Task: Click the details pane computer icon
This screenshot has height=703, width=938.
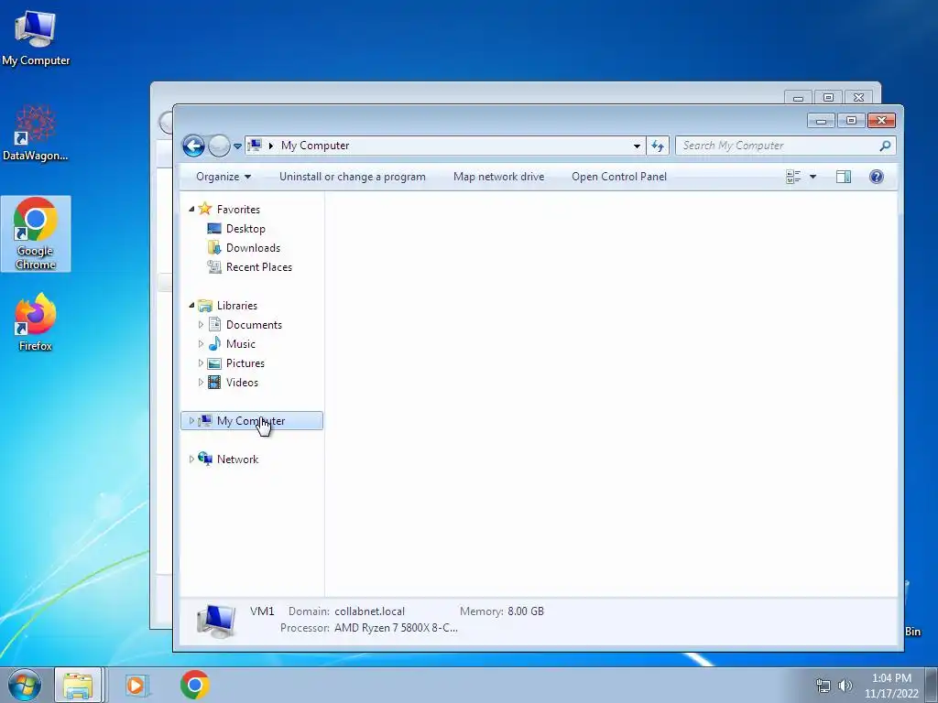Action: pyautogui.click(x=216, y=622)
